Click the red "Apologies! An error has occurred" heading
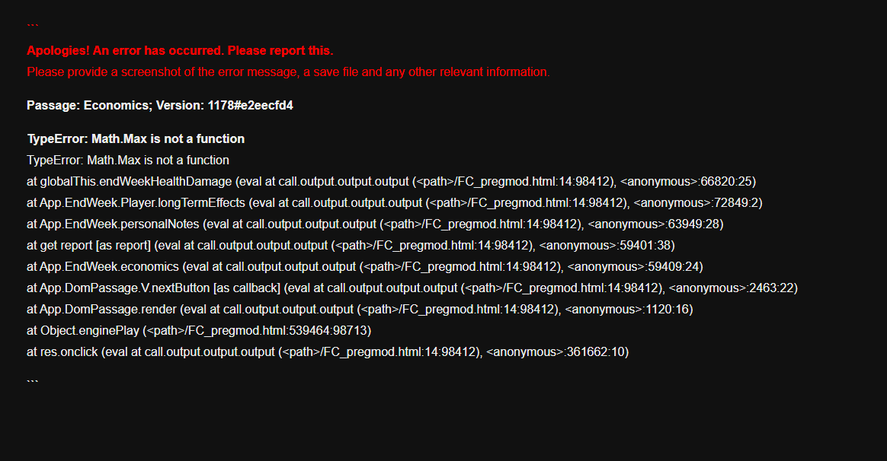The width and height of the screenshot is (887, 461). point(180,51)
